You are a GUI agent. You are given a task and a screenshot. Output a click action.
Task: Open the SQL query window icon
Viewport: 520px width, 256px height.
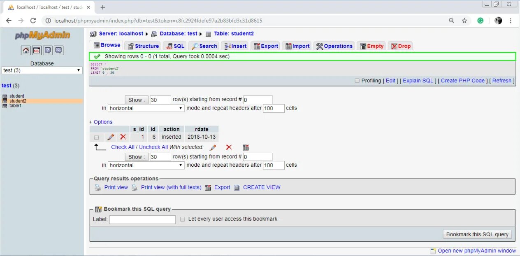tap(37, 50)
